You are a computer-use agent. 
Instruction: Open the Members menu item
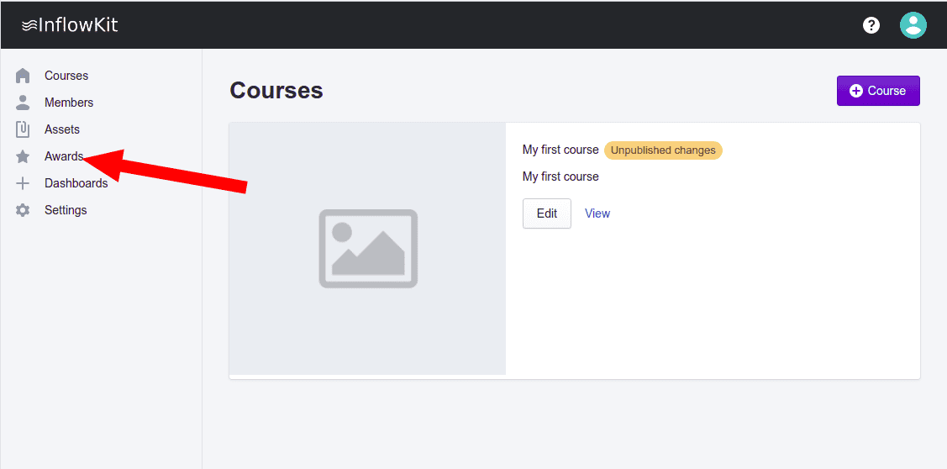(69, 103)
